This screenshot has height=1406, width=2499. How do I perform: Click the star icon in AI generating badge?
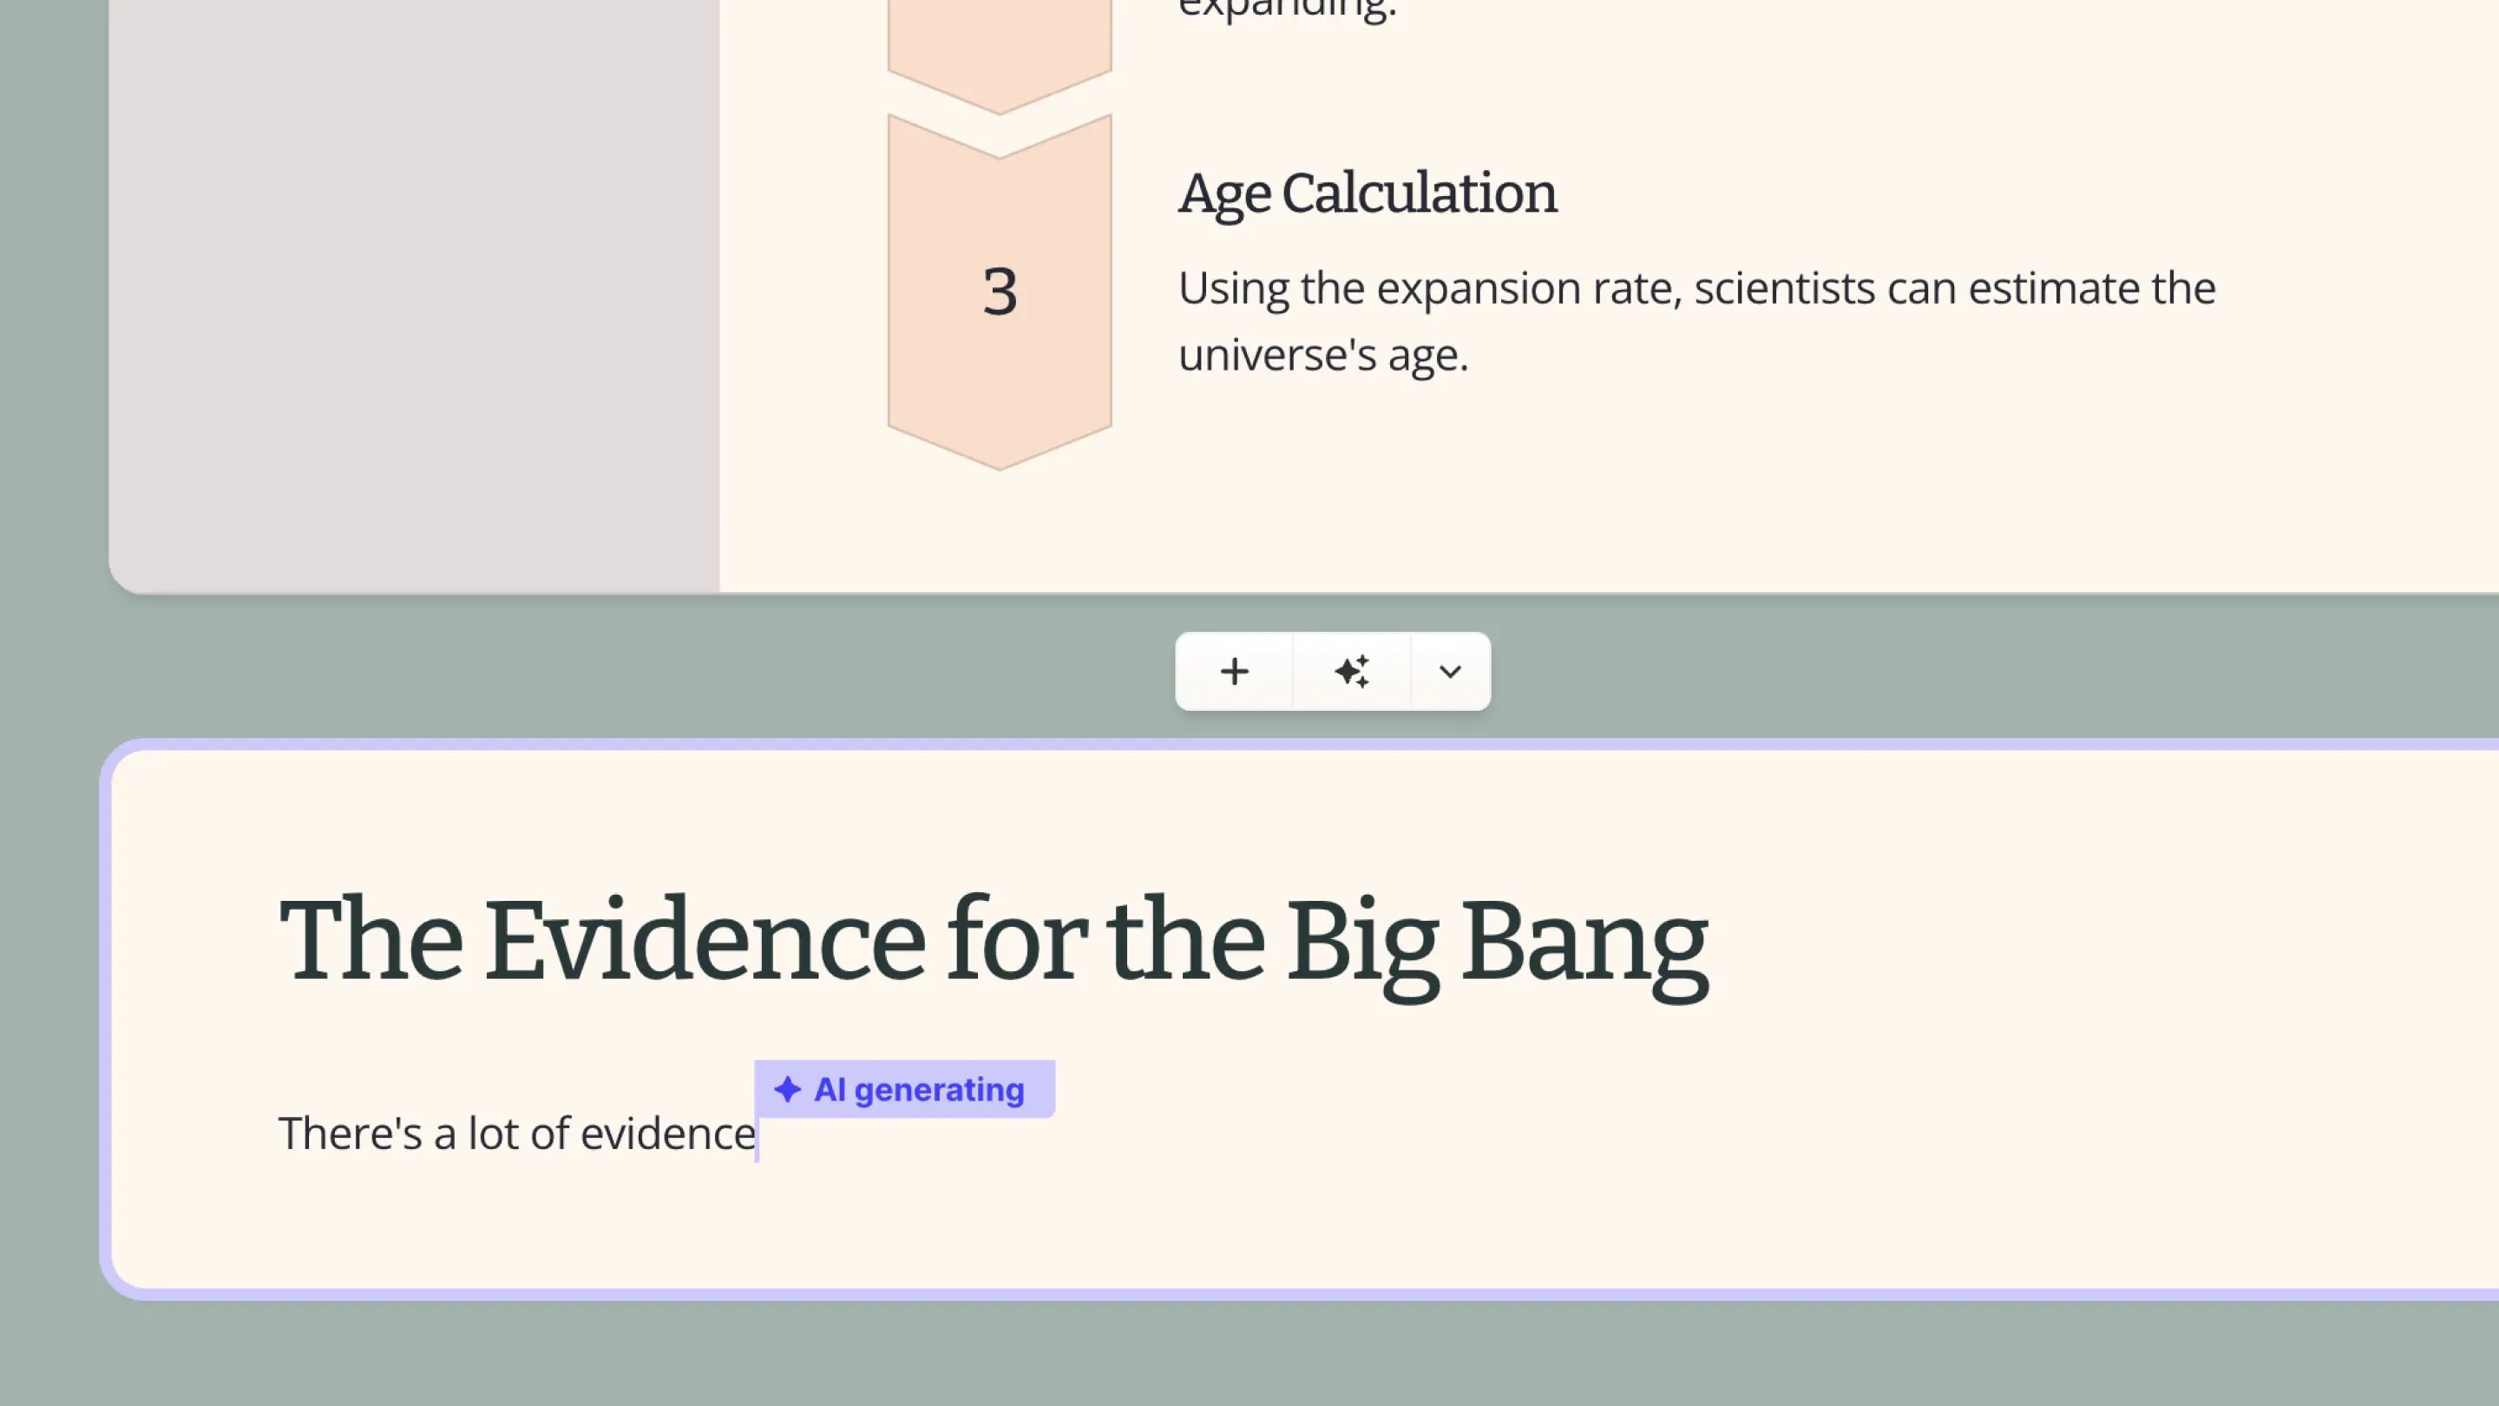coord(788,1090)
